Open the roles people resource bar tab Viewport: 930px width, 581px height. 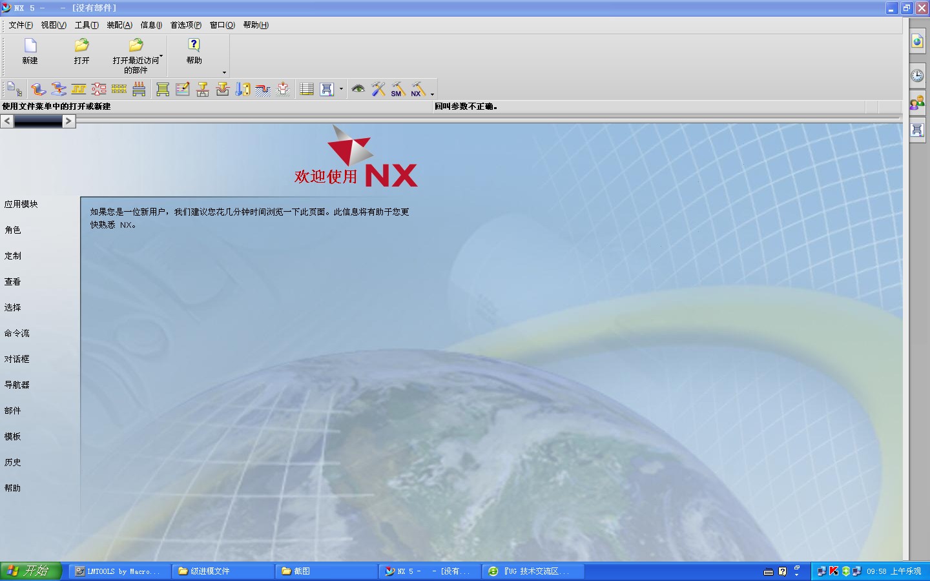tap(917, 102)
